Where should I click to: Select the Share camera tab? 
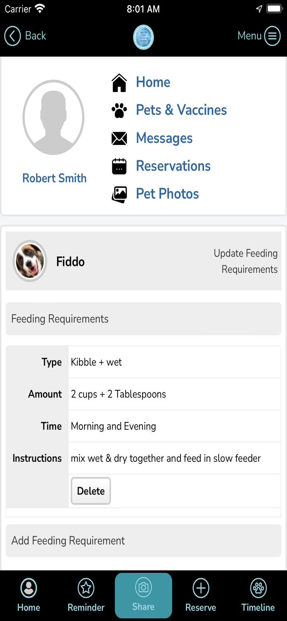(x=143, y=595)
